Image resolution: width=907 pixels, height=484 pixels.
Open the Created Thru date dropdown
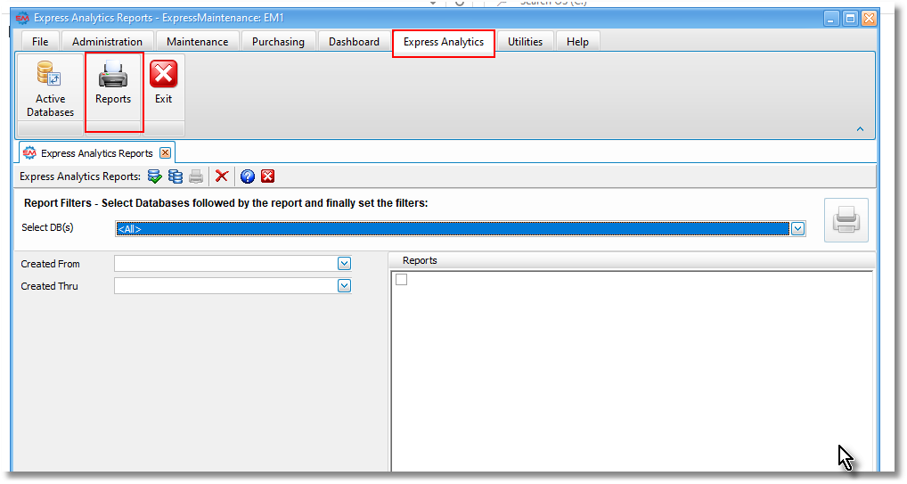coord(344,286)
